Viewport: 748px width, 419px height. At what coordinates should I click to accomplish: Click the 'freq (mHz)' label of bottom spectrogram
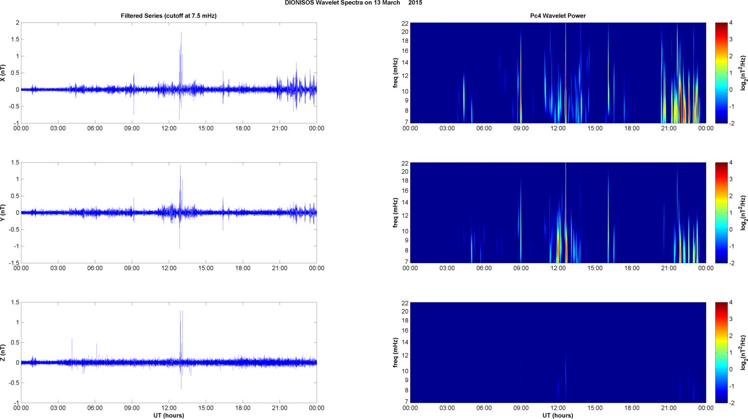395,352
